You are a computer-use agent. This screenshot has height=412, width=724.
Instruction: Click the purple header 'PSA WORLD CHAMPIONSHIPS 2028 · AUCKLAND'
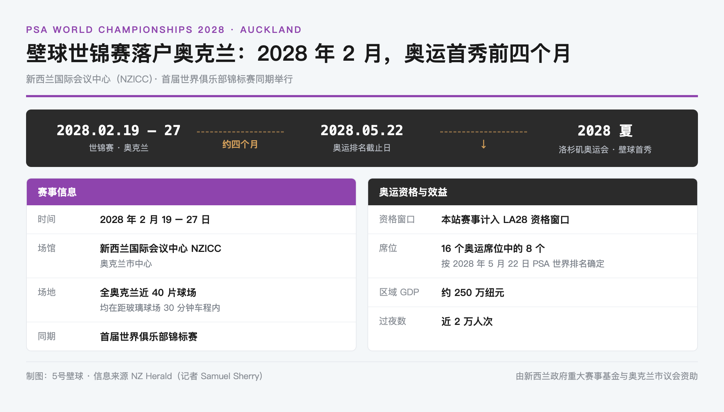tap(164, 30)
